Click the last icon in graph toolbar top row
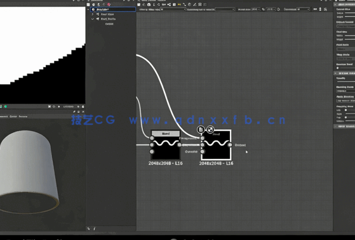 coord(205,4)
